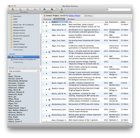
Task: Toggle read status dot for Baran, Joachim
Action: 47,79
